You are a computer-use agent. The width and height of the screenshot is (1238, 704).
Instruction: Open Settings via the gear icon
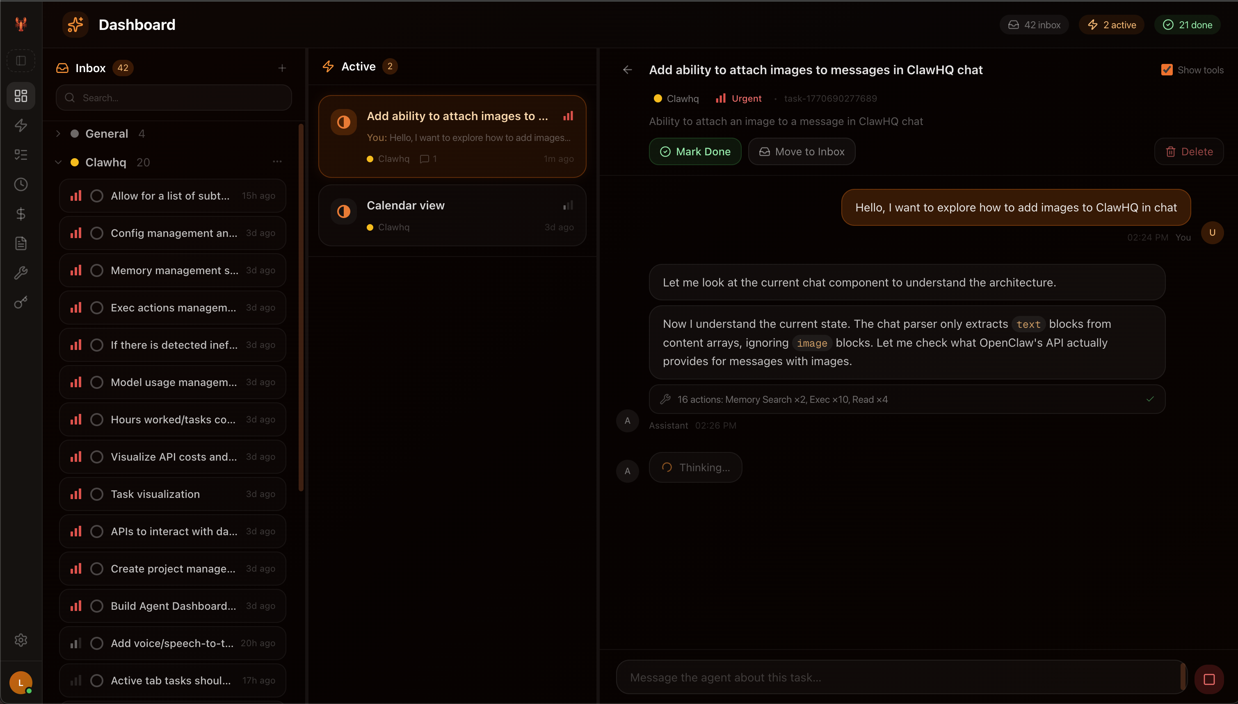21,640
